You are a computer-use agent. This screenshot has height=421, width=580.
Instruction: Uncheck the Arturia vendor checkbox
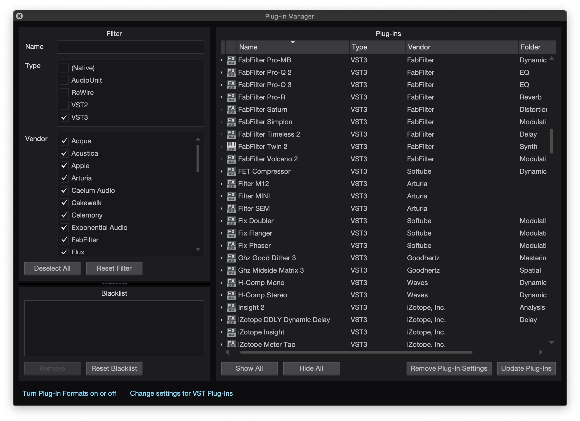tap(64, 178)
